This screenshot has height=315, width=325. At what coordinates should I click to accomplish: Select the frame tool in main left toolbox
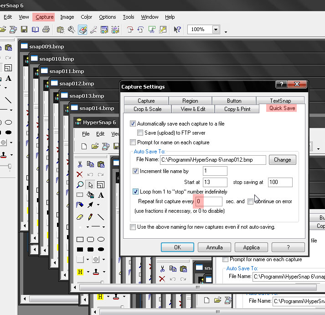point(8,68)
